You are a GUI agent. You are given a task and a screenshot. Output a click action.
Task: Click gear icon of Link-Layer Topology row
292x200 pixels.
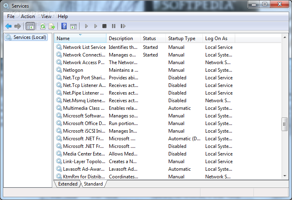click(x=59, y=162)
